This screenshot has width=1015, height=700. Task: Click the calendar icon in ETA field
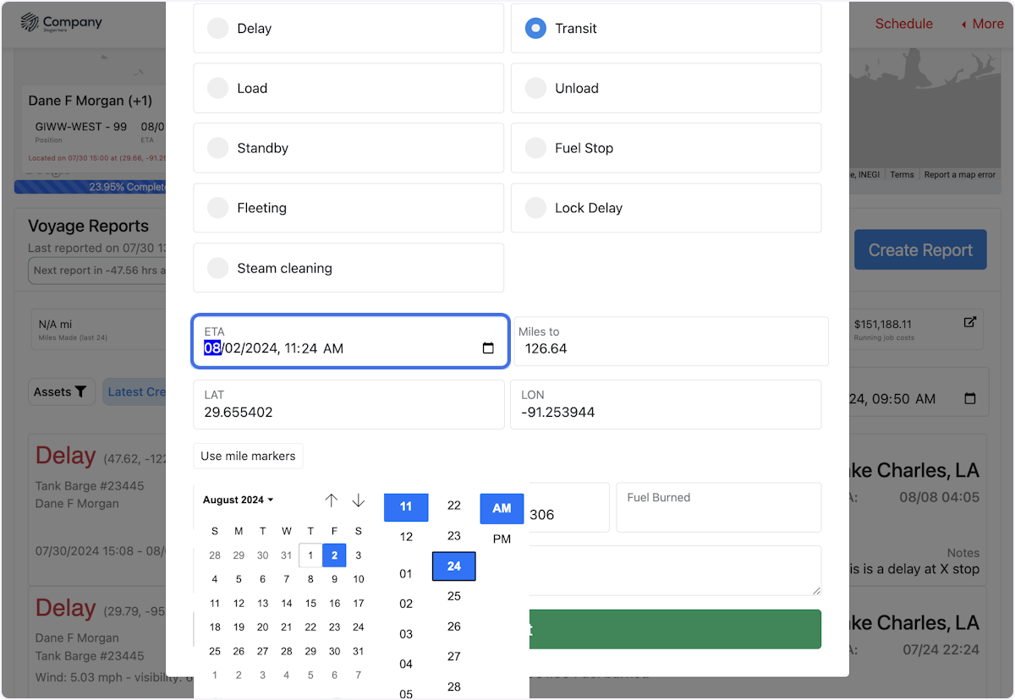tap(488, 348)
